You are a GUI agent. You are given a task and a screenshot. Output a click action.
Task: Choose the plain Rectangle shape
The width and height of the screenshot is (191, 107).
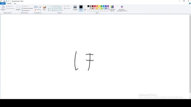55,6
